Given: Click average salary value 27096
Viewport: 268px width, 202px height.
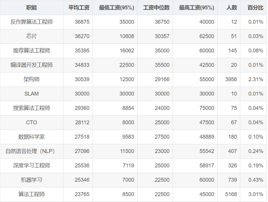Looking at the screenshot, I should pos(82,151).
